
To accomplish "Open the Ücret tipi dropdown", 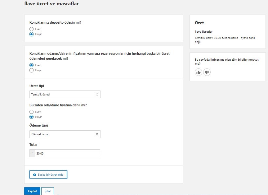I will [65, 95].
